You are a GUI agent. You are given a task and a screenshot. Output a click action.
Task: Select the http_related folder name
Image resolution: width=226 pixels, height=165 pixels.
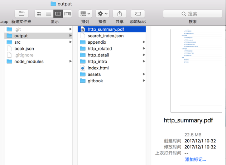click(x=100, y=49)
